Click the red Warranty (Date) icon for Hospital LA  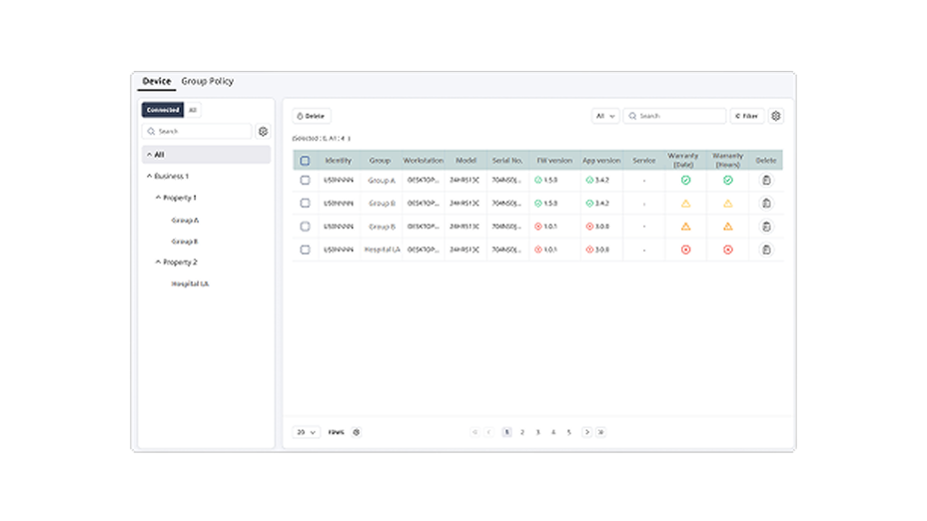click(686, 250)
